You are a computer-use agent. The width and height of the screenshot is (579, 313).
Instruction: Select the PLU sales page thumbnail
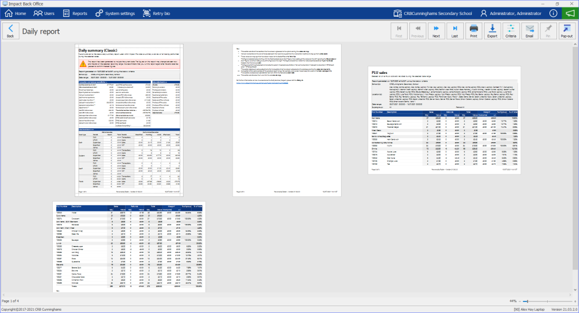point(444,121)
